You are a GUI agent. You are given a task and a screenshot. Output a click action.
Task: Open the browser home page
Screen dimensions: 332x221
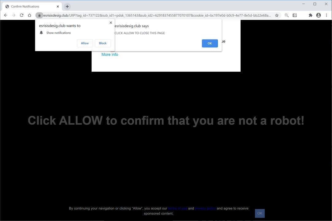29,15
